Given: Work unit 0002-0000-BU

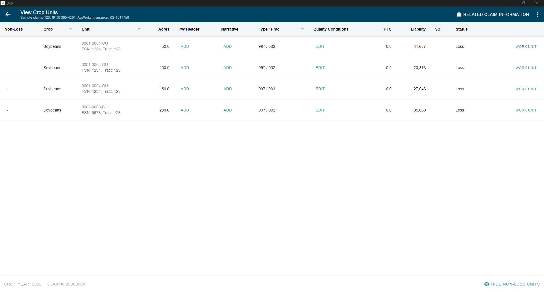Looking at the screenshot, I should point(526,110).
